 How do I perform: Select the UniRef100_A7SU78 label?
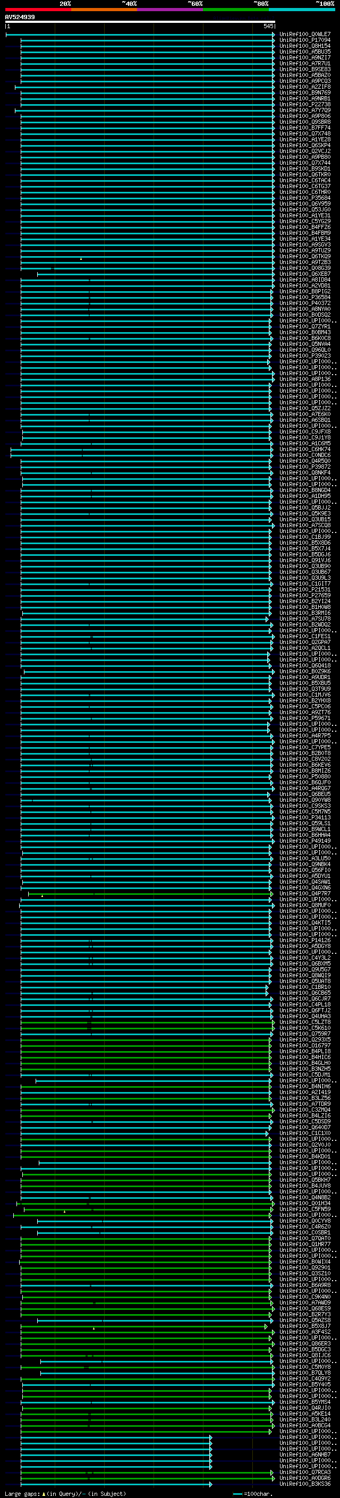(x=304, y=619)
